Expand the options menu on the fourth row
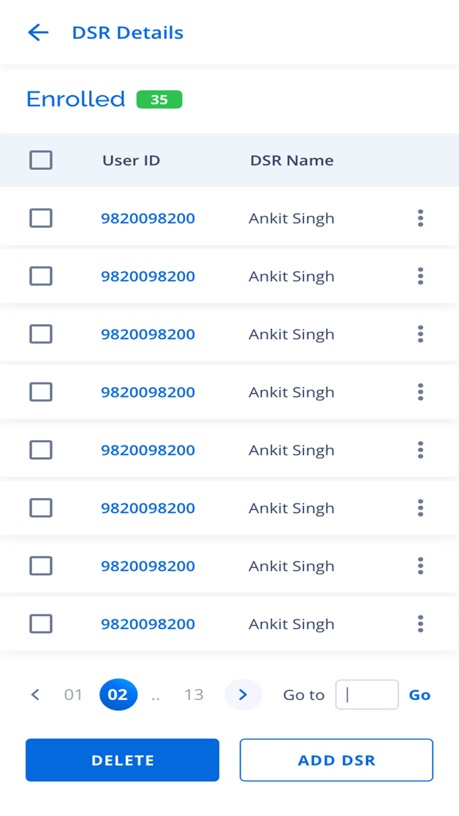This screenshot has height=816, width=459. click(x=420, y=392)
